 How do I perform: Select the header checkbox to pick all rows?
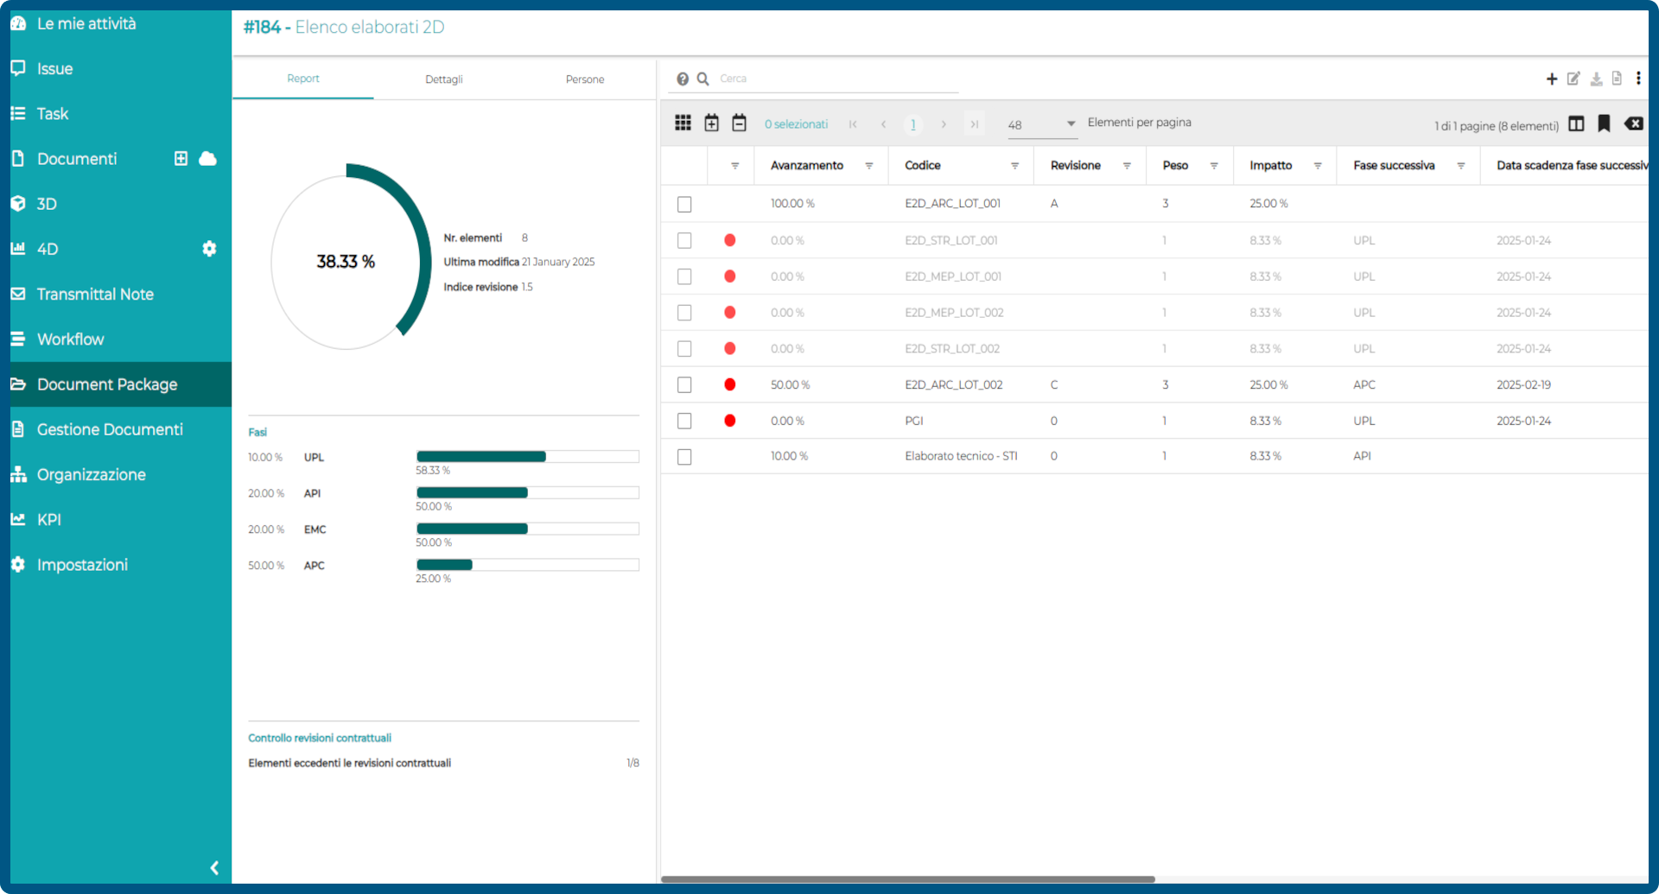pos(684,165)
